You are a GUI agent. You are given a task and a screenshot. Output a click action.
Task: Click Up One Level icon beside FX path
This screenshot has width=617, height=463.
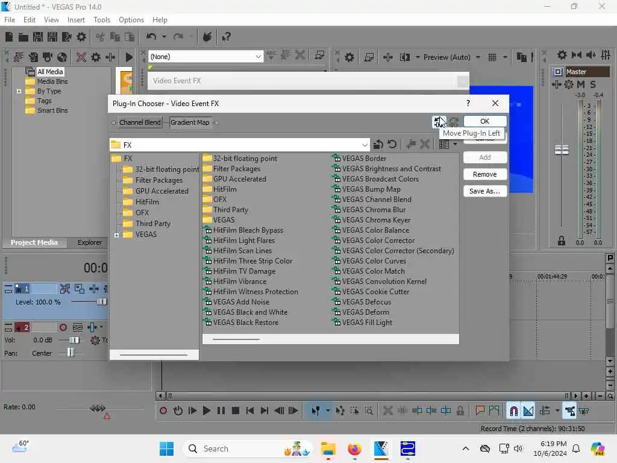378,145
